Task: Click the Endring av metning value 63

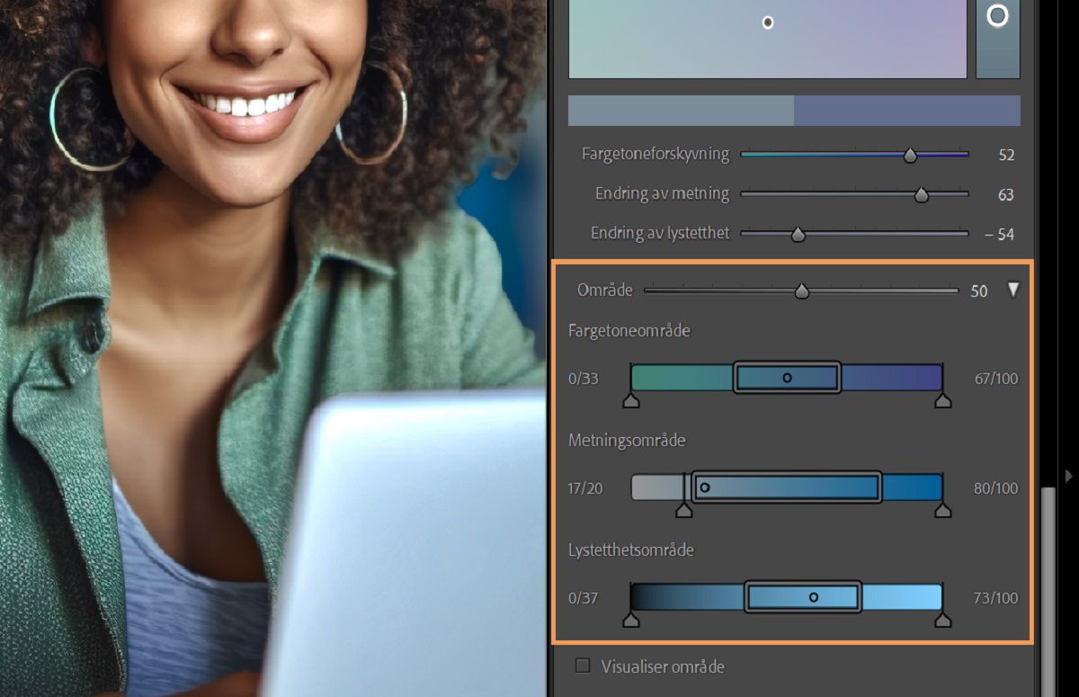Action: tap(1006, 195)
